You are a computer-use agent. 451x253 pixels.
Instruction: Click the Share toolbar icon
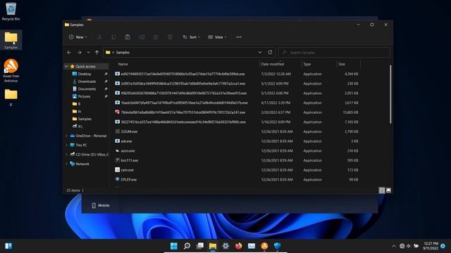(x=156, y=37)
